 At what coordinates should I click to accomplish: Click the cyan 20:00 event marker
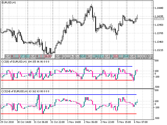126,56
